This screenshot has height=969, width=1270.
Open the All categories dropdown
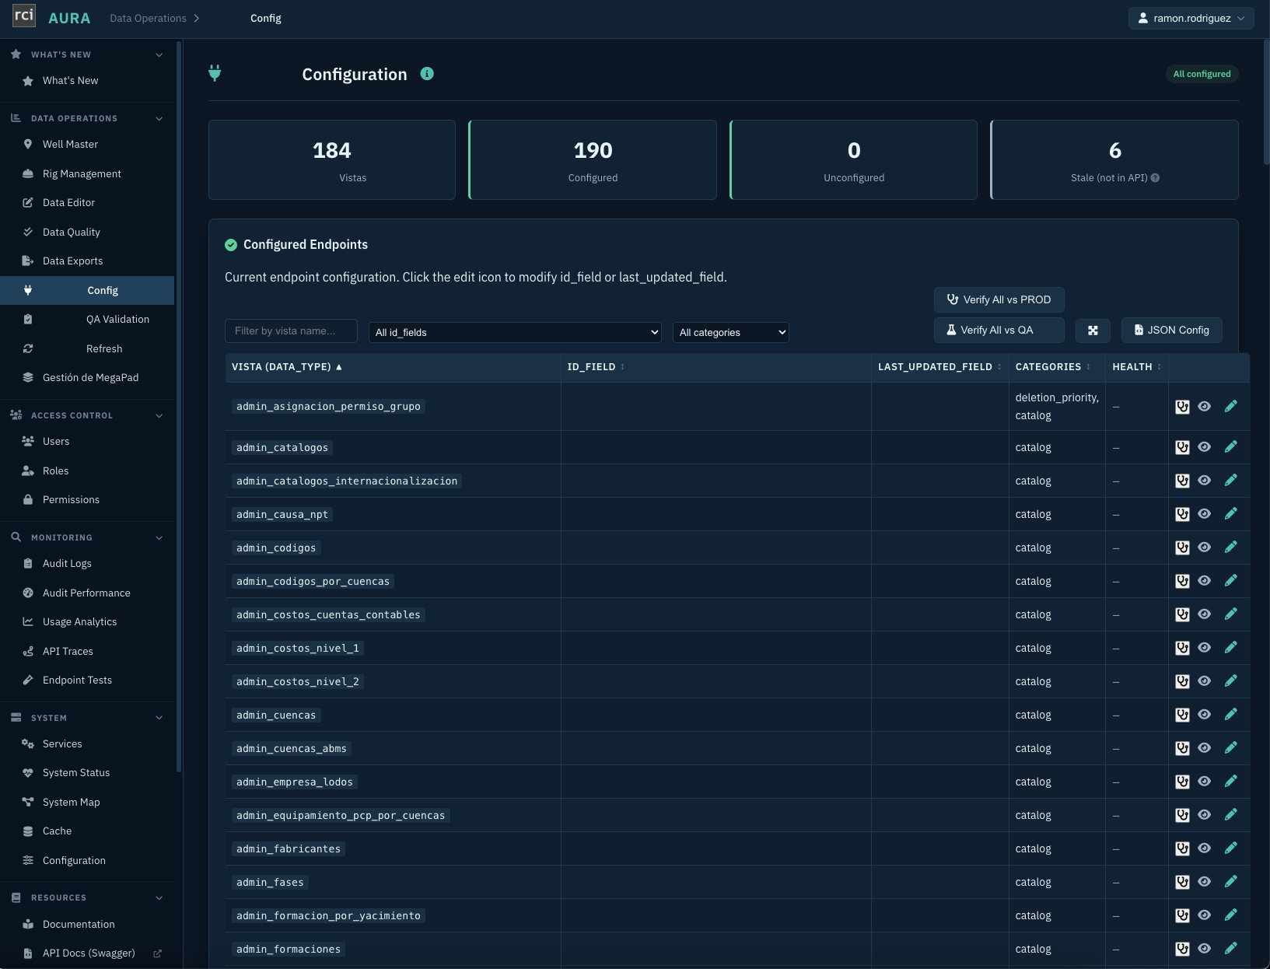pyautogui.click(x=731, y=332)
